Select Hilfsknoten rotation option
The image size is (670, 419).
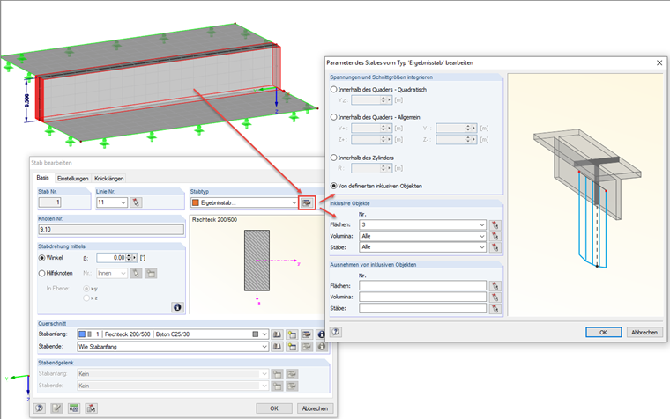42,273
